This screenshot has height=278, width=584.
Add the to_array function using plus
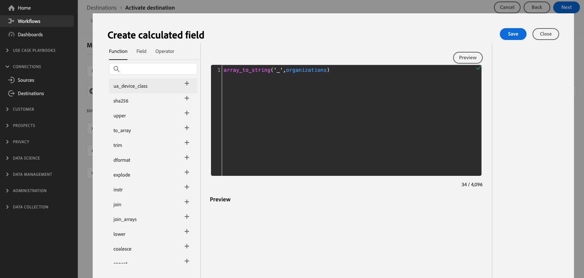(x=187, y=128)
